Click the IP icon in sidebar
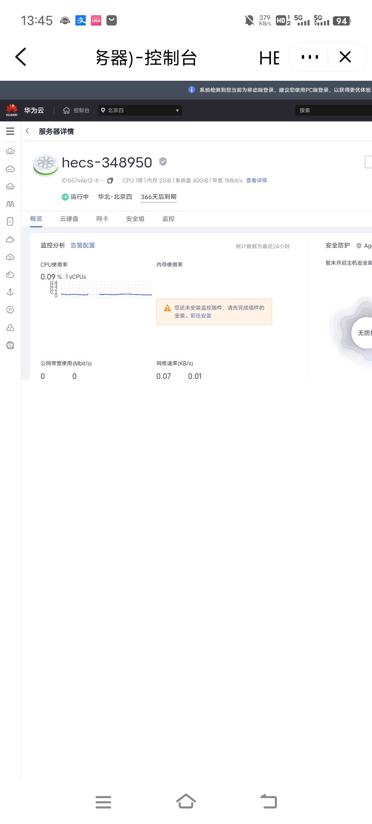Viewport: 372px width, 824px height. 10,310
